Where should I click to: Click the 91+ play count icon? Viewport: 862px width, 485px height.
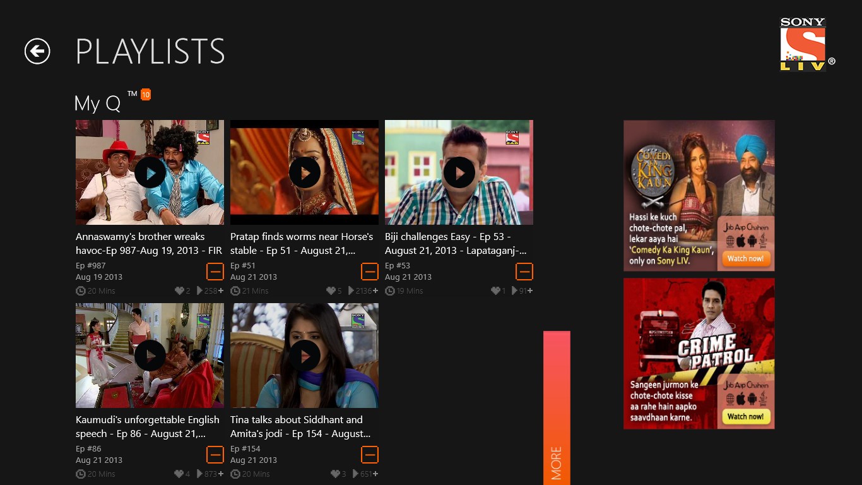tap(515, 290)
